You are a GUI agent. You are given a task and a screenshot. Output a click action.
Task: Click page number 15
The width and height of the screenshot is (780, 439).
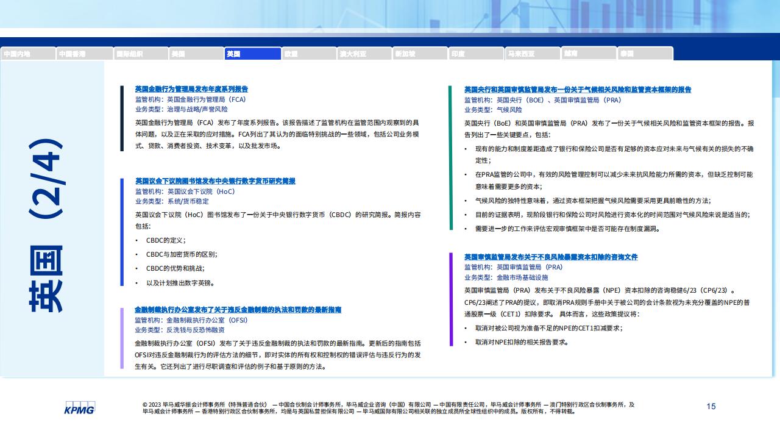[711, 406]
